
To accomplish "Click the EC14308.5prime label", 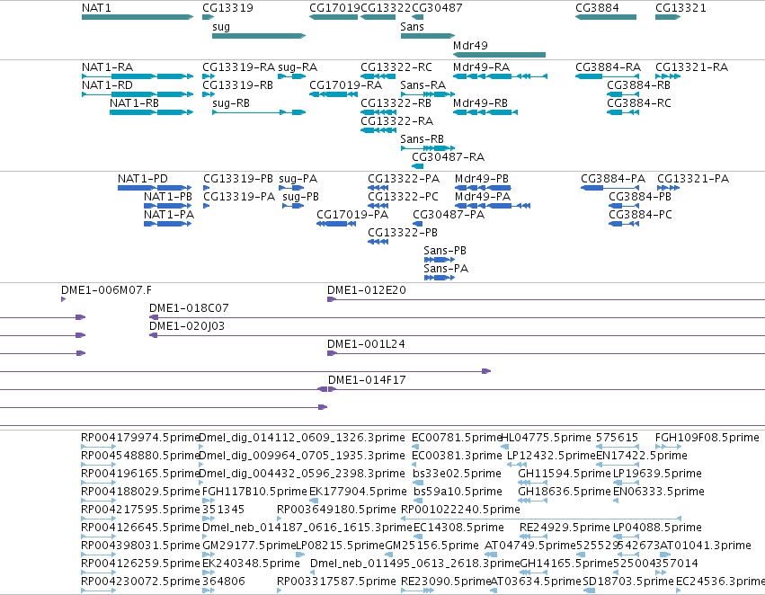I will 458,528.
